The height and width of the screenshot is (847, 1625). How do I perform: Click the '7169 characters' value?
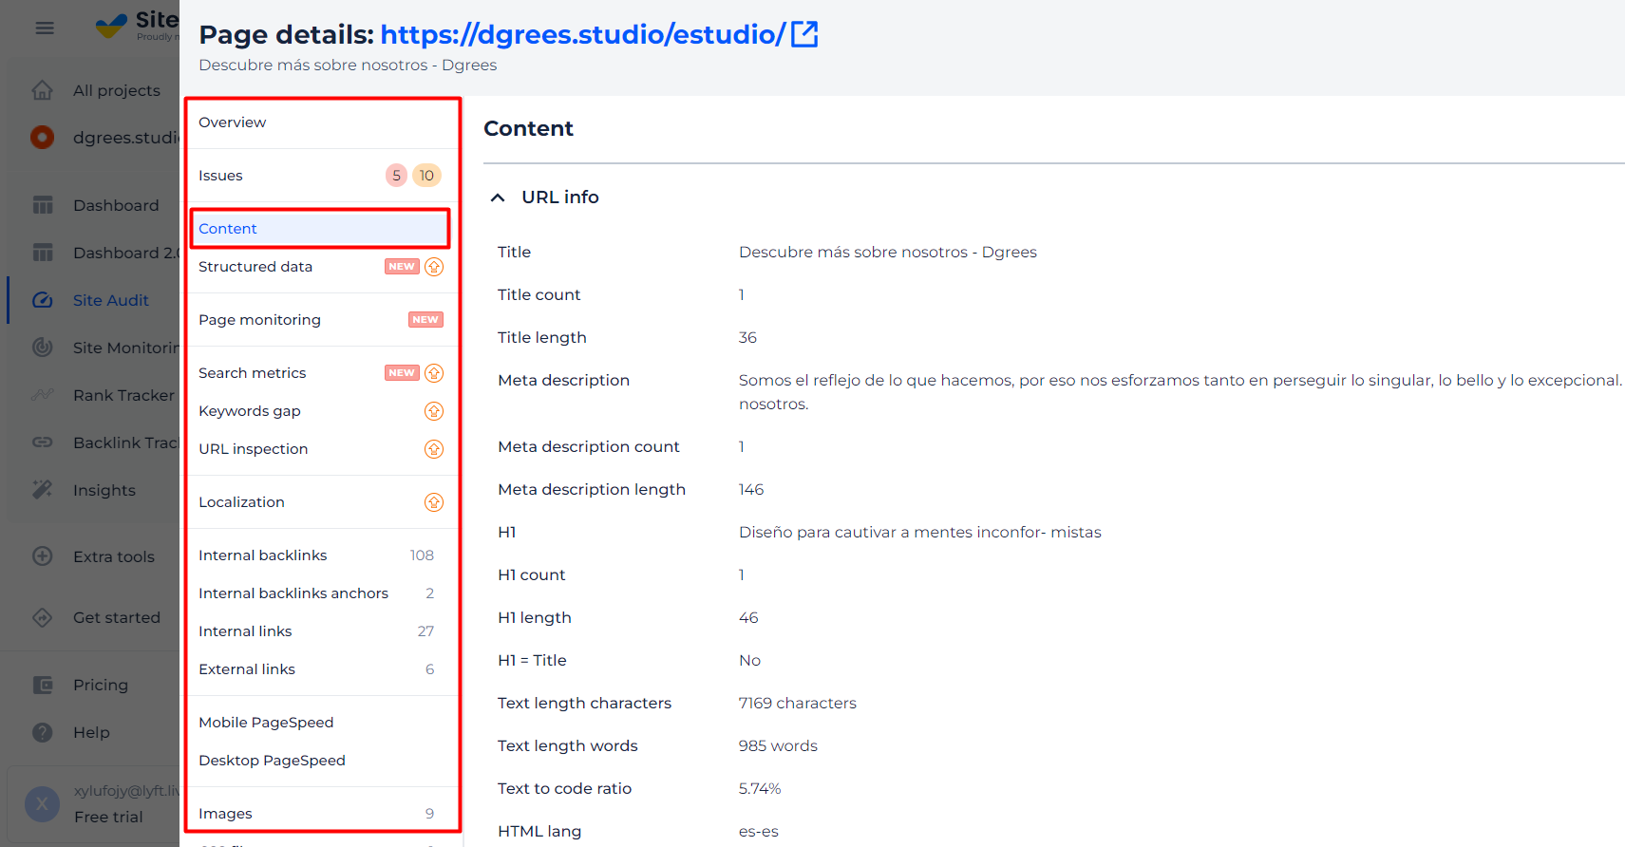click(798, 703)
